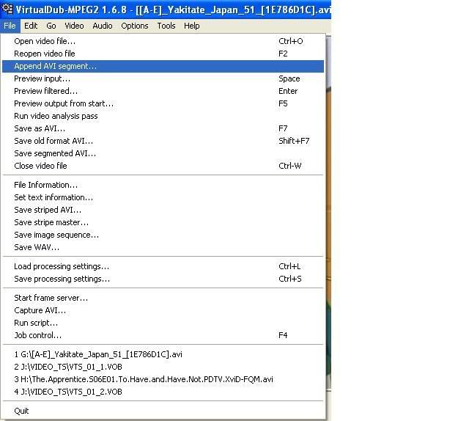469x421 pixels.
Task: Choose Open video file...
Action: 163,41
